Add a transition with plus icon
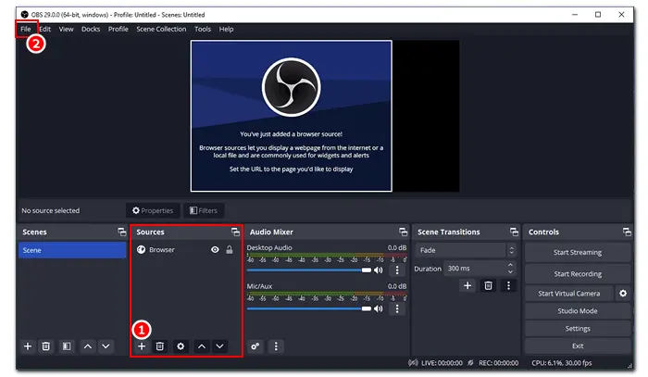 click(467, 285)
